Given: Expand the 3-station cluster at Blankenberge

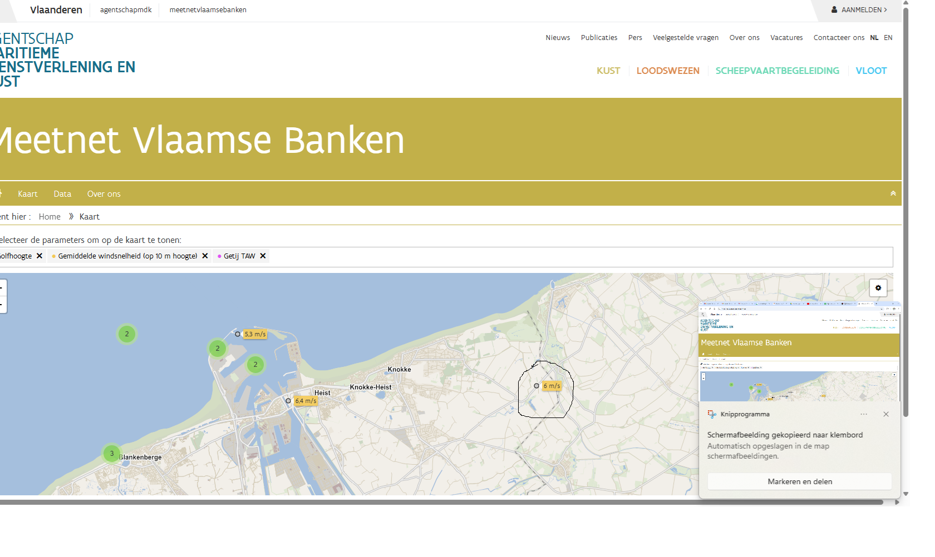Looking at the screenshot, I should pos(112,454).
